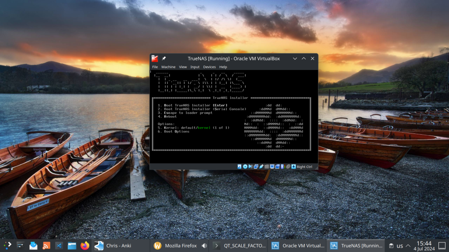This screenshot has height=252, width=449.
Task: Mute Firefox audio from the taskbar speaker icon
Action: [204, 246]
